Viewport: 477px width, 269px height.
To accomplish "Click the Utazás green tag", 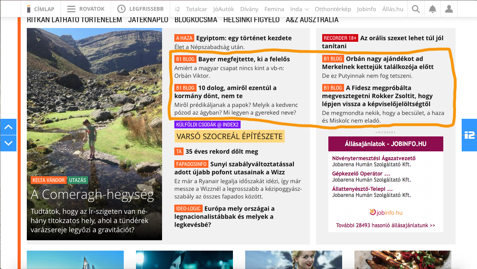I will (x=78, y=180).
